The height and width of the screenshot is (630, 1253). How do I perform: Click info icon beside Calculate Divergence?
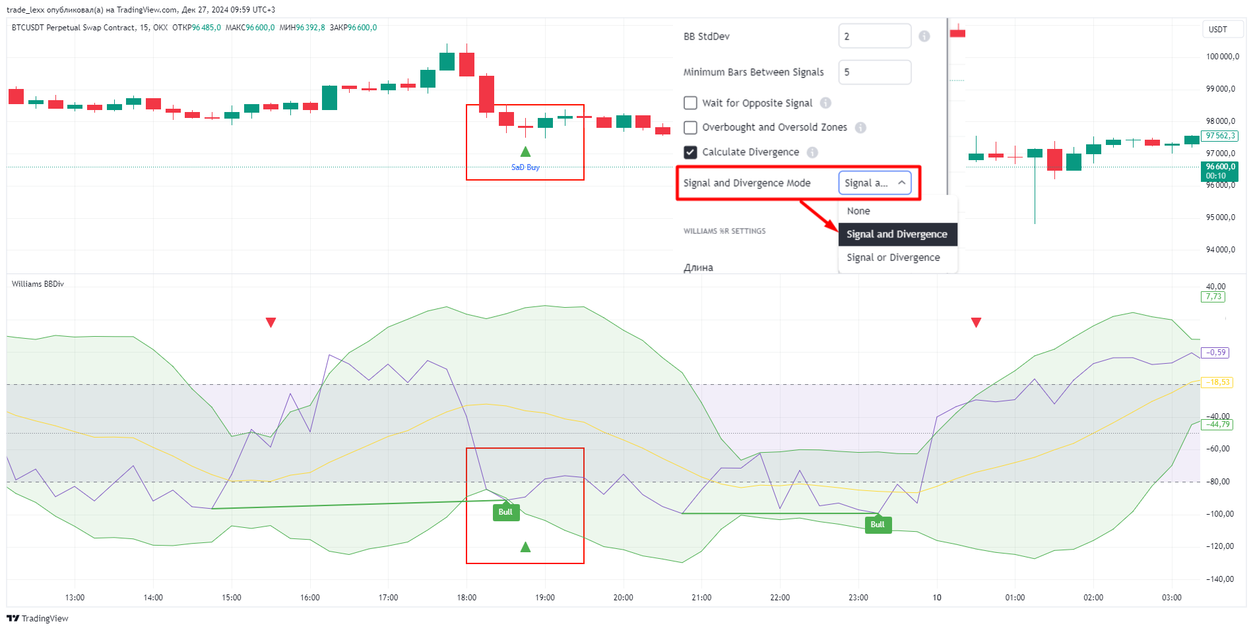click(x=812, y=152)
